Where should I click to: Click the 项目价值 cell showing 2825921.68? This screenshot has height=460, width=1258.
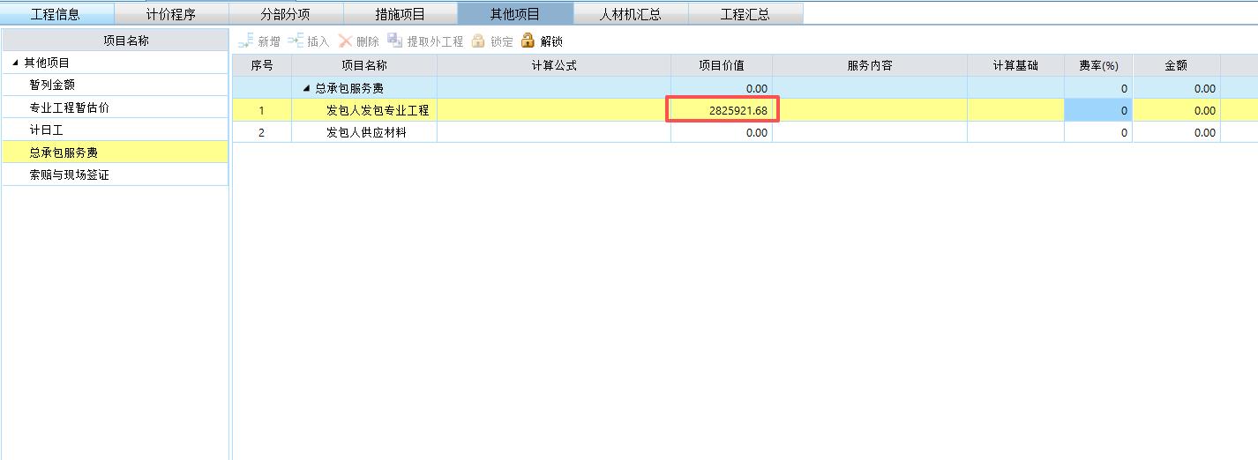pyautogui.click(x=722, y=110)
